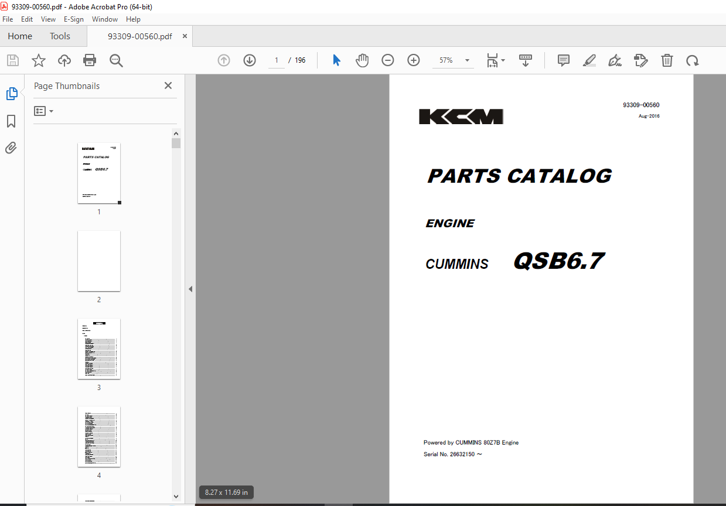Click the Save file icon

pyautogui.click(x=13, y=60)
